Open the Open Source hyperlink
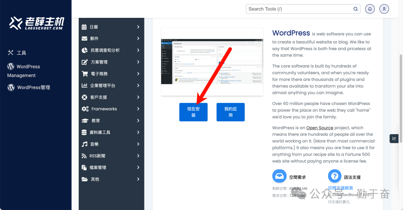Viewport: 403px width, 210px height. pyautogui.click(x=319, y=128)
